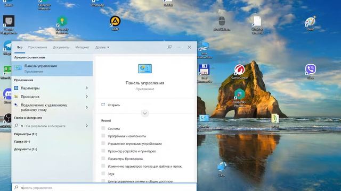The image size is (341, 191).
Task: Focus the search input field at the bottom
Action: tap(104, 187)
